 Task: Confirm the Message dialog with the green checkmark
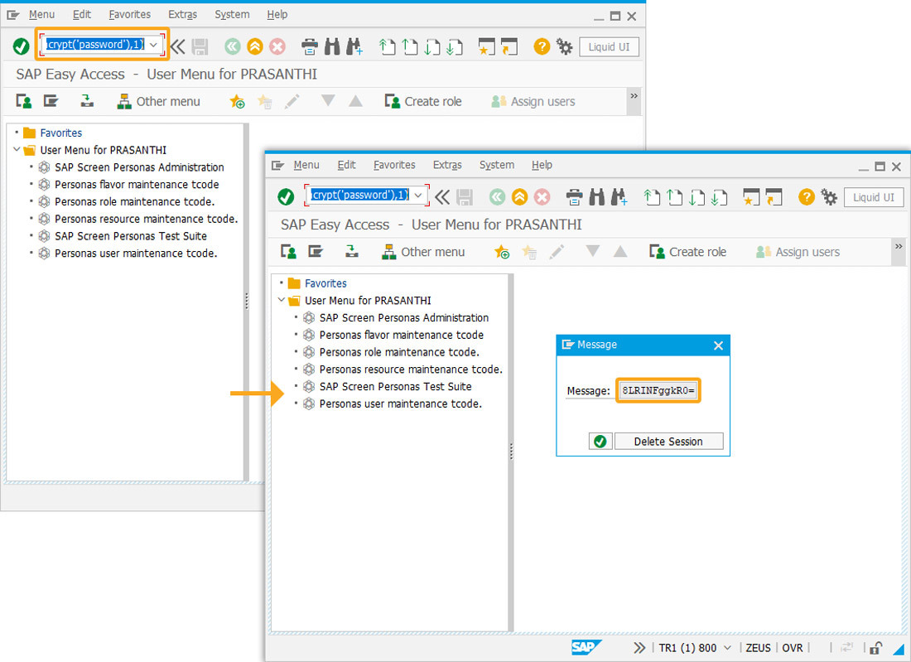pyautogui.click(x=600, y=441)
